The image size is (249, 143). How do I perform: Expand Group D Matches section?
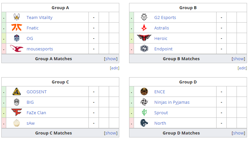pyautogui.click(x=239, y=133)
